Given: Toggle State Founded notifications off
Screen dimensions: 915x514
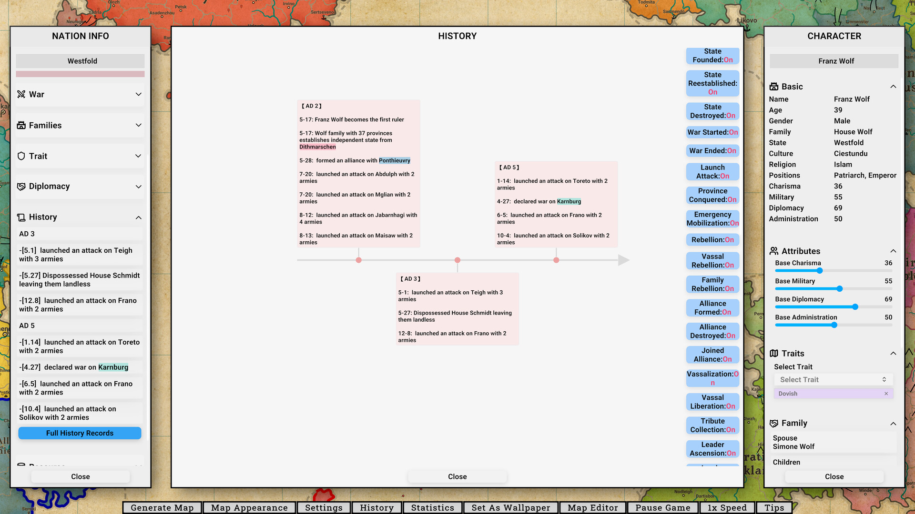Looking at the screenshot, I should pyautogui.click(x=712, y=56).
